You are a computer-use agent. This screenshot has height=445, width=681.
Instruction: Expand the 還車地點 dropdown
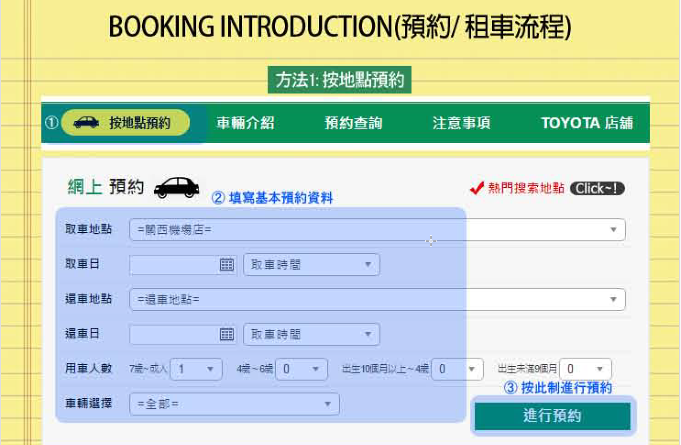click(x=377, y=299)
